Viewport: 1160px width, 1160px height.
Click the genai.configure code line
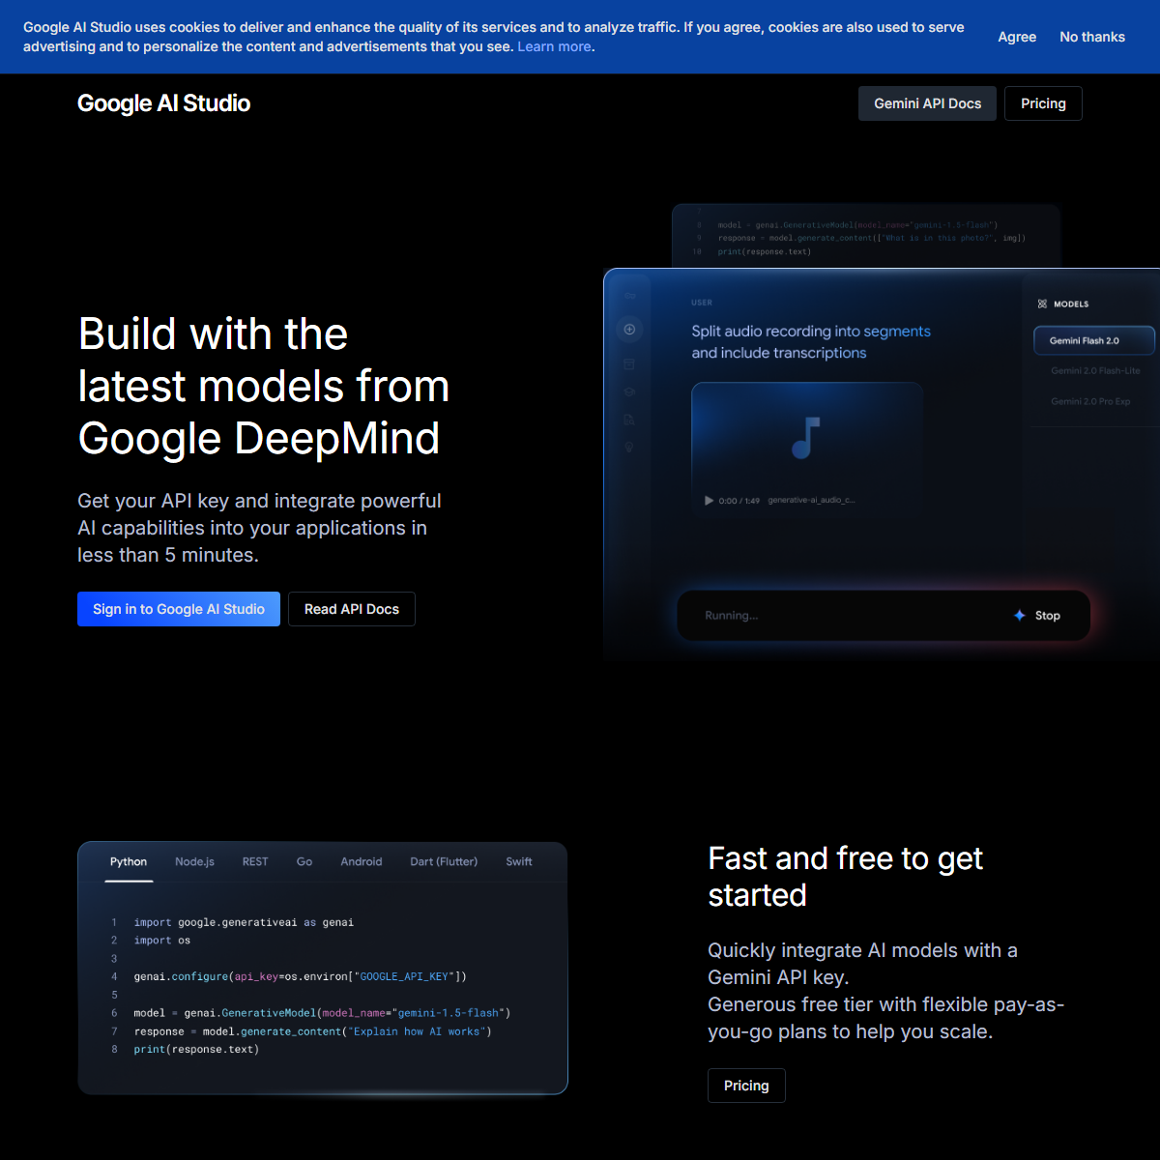click(301, 976)
